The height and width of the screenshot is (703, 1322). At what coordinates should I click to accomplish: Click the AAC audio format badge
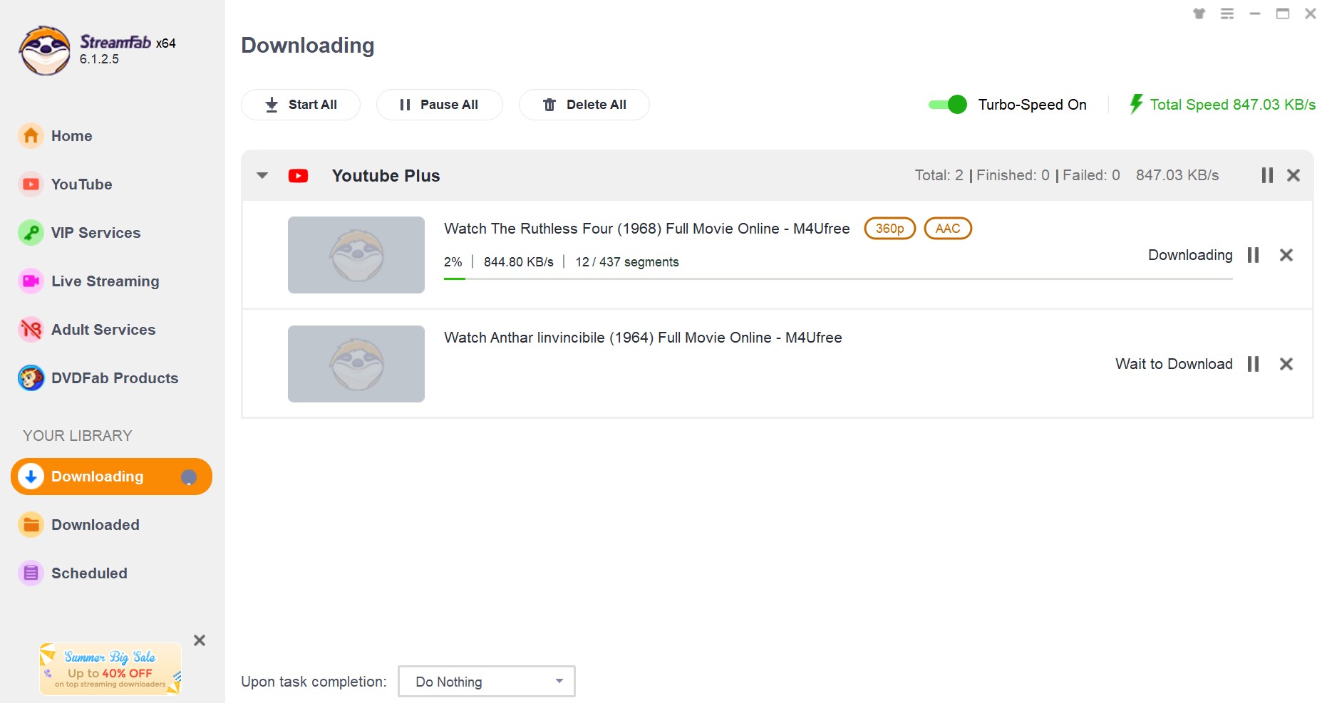[947, 229]
